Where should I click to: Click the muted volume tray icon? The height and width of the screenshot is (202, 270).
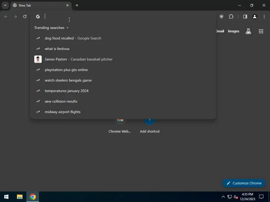pyautogui.click(x=236, y=197)
